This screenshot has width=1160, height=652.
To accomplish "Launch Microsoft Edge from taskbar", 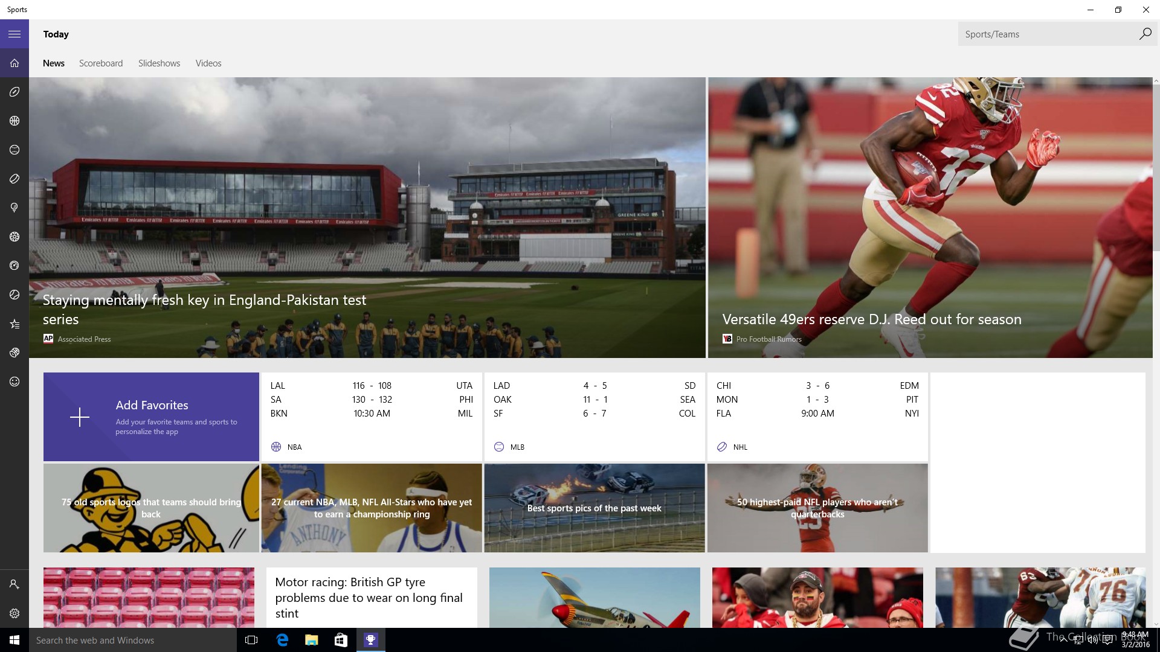I will pos(282,640).
